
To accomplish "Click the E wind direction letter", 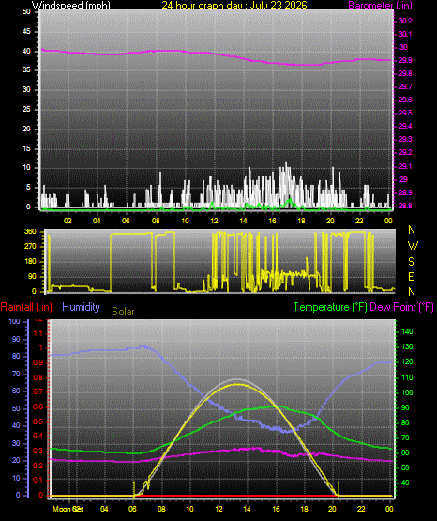I will click(411, 277).
